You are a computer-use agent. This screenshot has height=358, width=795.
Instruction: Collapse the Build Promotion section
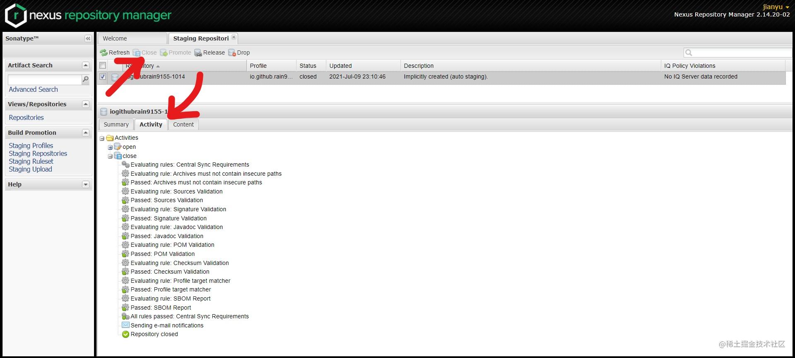pyautogui.click(x=86, y=133)
